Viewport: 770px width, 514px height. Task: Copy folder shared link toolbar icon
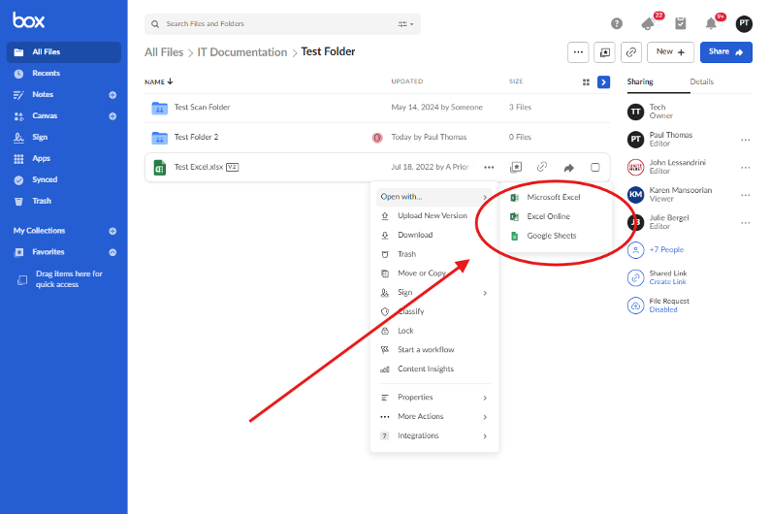tap(631, 52)
